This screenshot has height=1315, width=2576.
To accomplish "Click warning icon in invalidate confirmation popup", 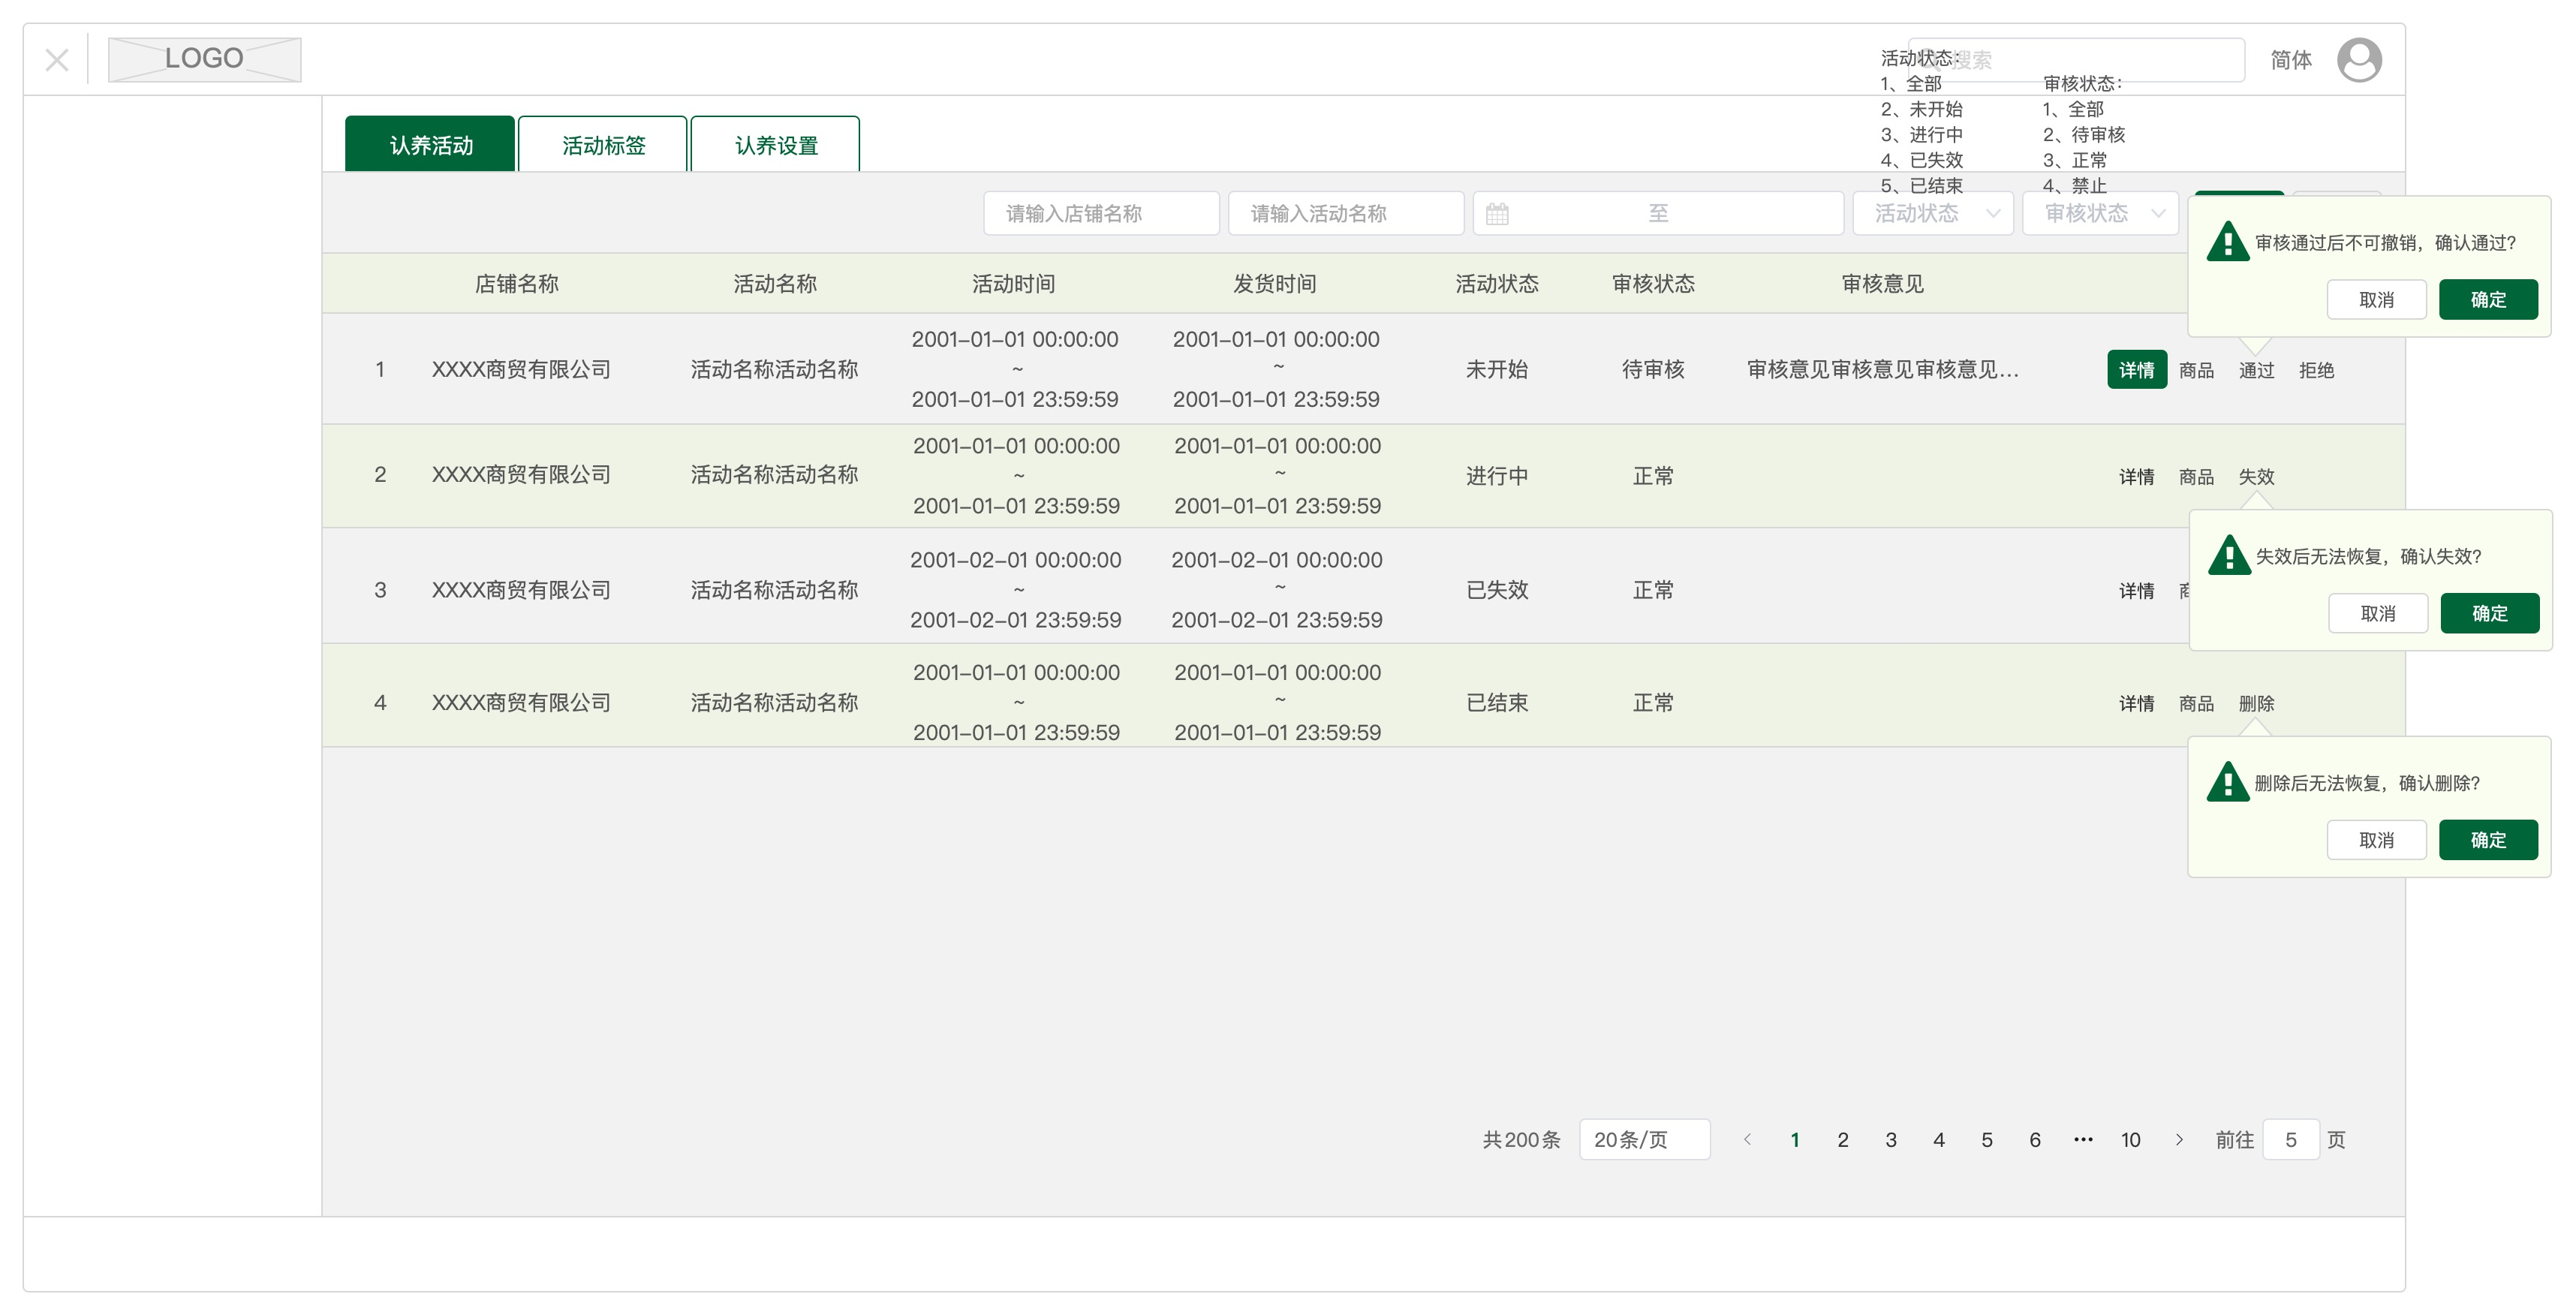I will click(x=2229, y=555).
